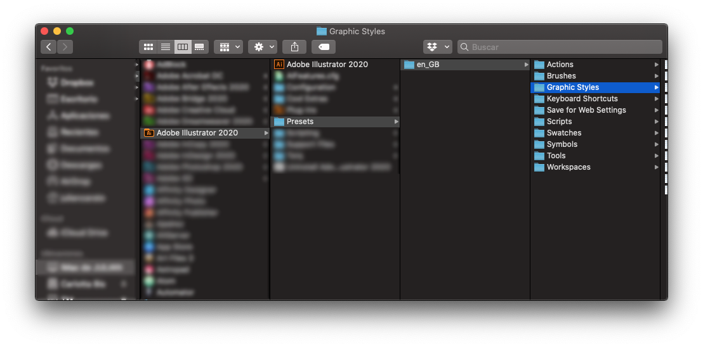The height and width of the screenshot is (347, 703).
Task: Click the Actions folder icon
Action: pos(539,65)
